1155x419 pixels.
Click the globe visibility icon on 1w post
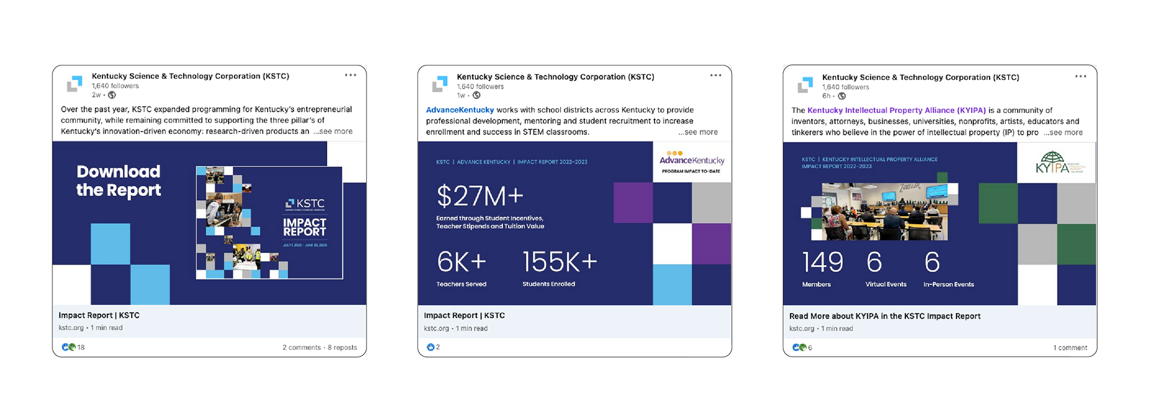point(476,96)
